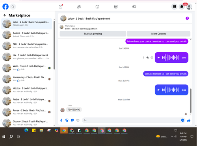Open the Facebook logo home link
This screenshot has width=197, height=146.
[6, 7]
